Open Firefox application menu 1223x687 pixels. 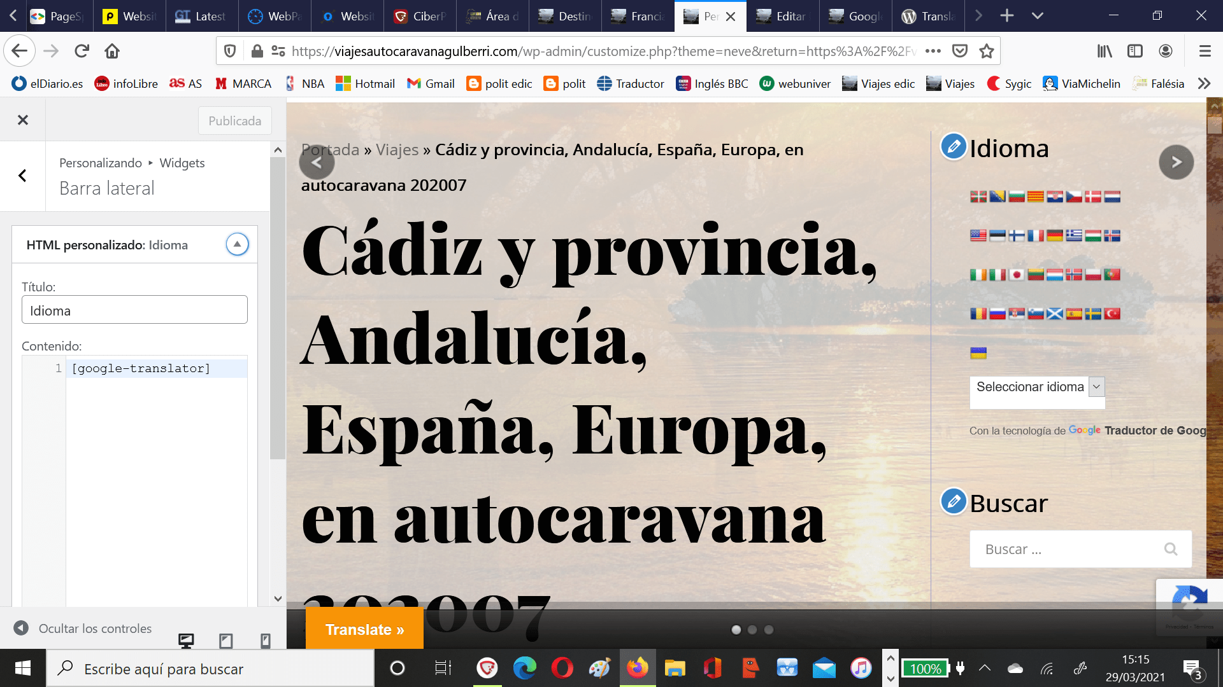click(1205, 51)
